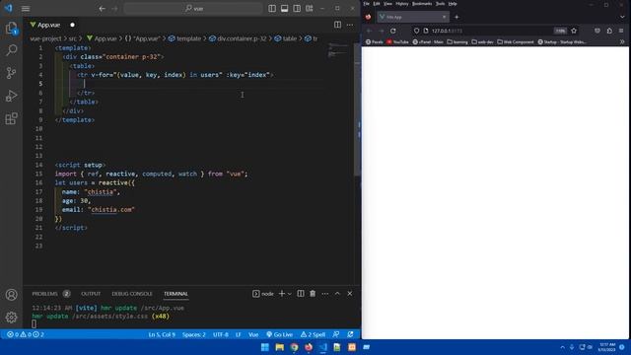Open Customize Layout in VS Code title bar
This screenshot has height=355, width=631.
coord(309,9)
